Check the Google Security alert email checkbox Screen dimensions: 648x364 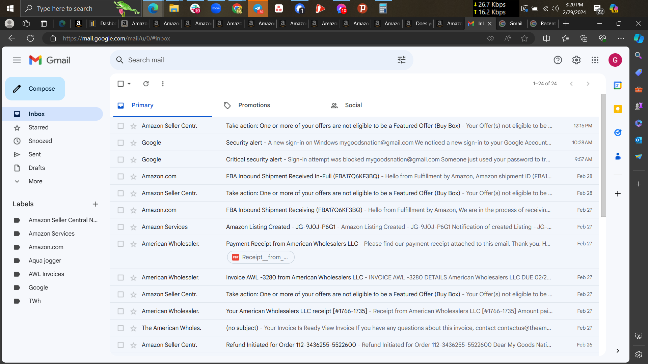[x=120, y=143]
